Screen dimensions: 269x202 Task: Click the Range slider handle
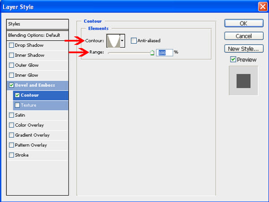[x=152, y=53]
